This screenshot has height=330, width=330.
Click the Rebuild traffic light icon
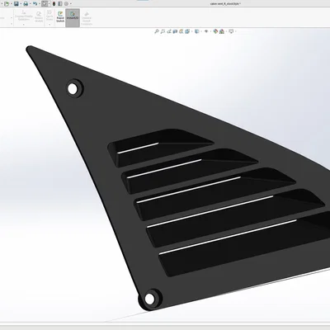point(54,4)
